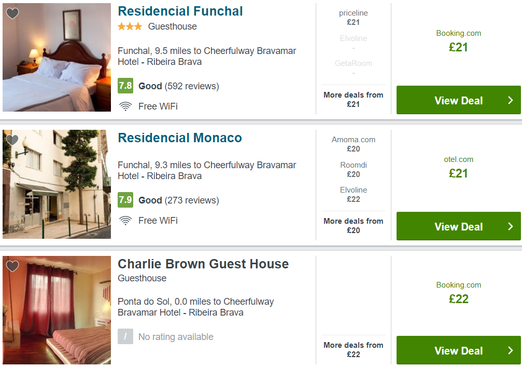Viewport: 522px width, 367px height.
Task: Favorite Residencial Funchal with heart icon
Action: click(12, 13)
